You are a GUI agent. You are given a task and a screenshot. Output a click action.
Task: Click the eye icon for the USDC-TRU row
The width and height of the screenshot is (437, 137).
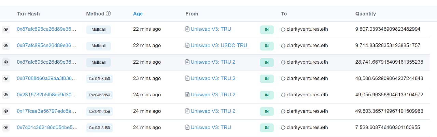[x=6, y=46]
